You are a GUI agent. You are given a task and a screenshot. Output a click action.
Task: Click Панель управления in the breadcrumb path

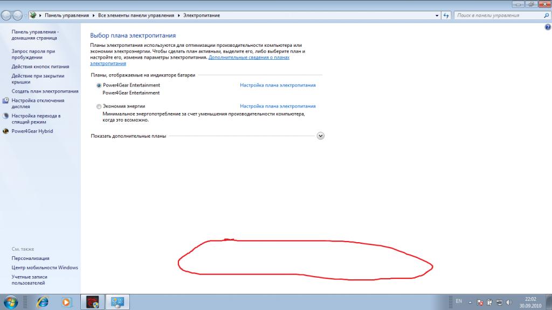click(67, 16)
